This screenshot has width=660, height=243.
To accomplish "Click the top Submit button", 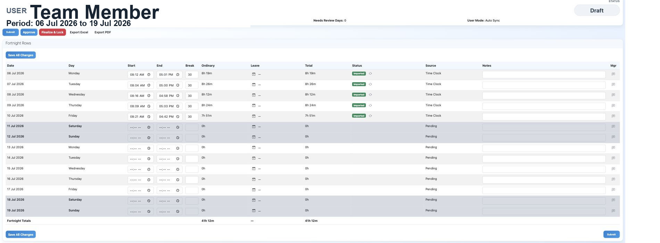I will 10,32.
